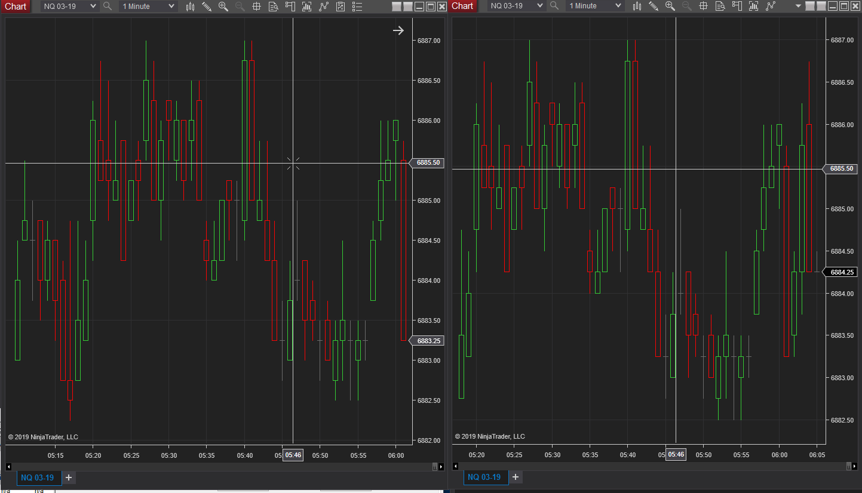Open drawing tools pencil in right chart
Viewport: 862px width, 493px height.
[x=654, y=6]
